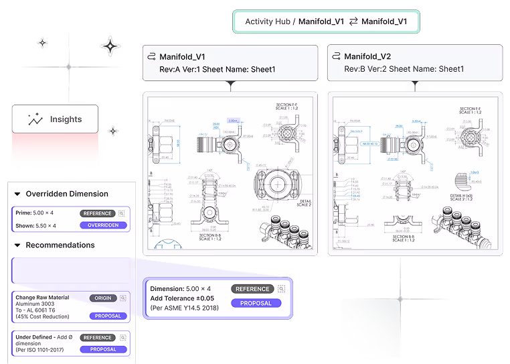
Task: Click Manifold_V1 after swap arrows in breadcrumb
Action: pyautogui.click(x=384, y=21)
